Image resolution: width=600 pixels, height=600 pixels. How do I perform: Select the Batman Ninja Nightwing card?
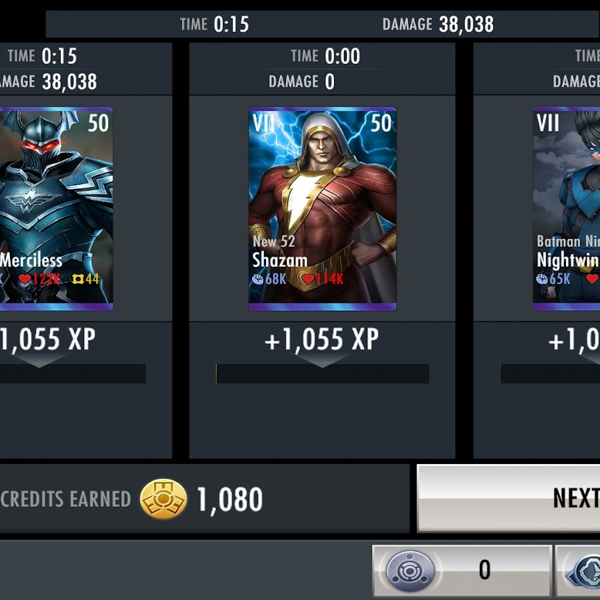(566, 209)
